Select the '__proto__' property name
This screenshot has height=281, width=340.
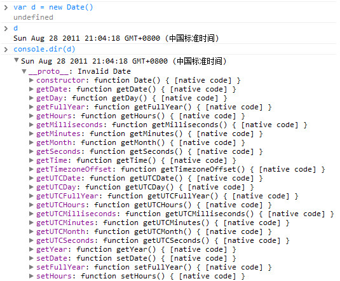[48, 71]
